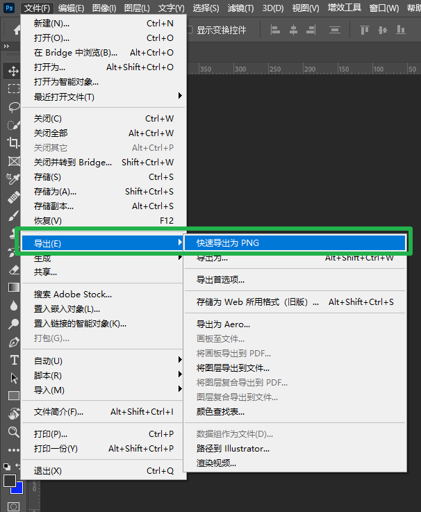Screen dimensions: 421x512
Task: Open the 图像(I) menu
Action: [x=104, y=8]
